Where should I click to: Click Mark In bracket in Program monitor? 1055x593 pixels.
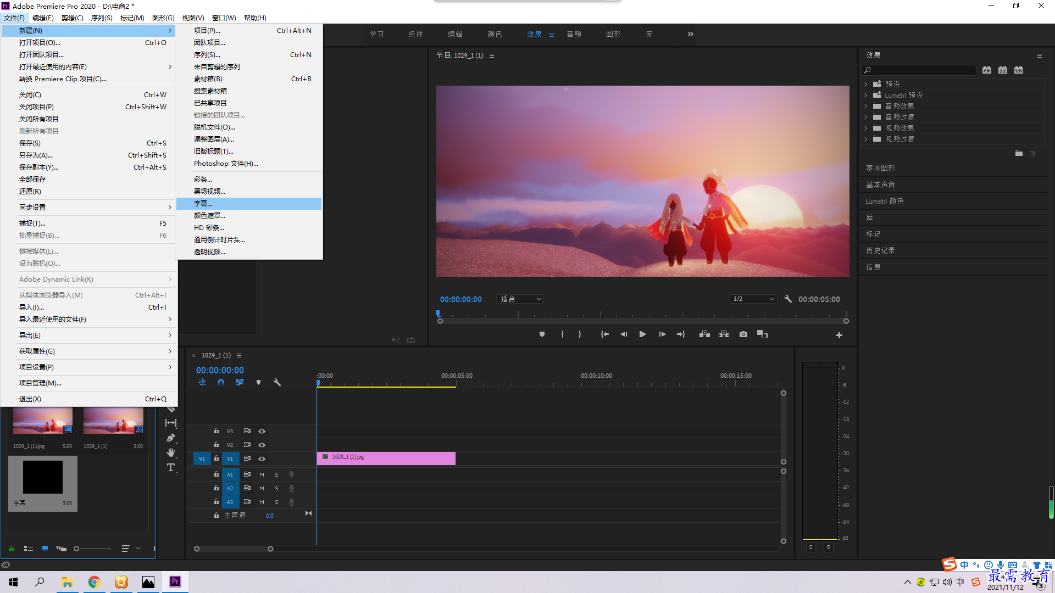pyautogui.click(x=562, y=334)
